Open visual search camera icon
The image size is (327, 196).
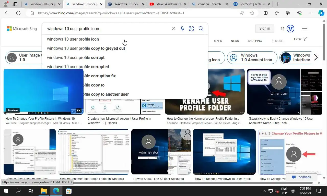coord(191,29)
